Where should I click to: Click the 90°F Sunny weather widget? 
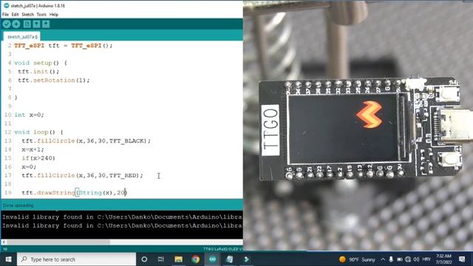[x=357, y=259]
